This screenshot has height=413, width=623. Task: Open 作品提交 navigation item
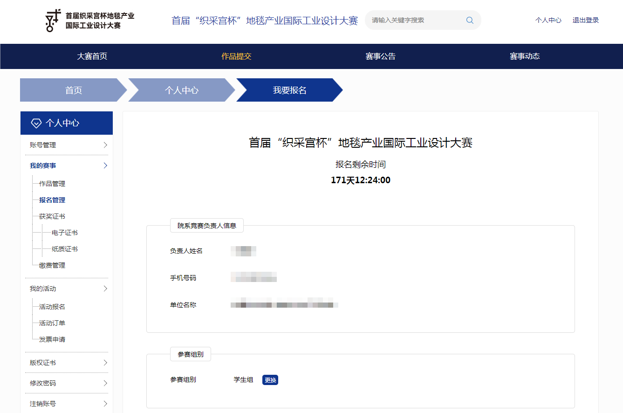[236, 56]
